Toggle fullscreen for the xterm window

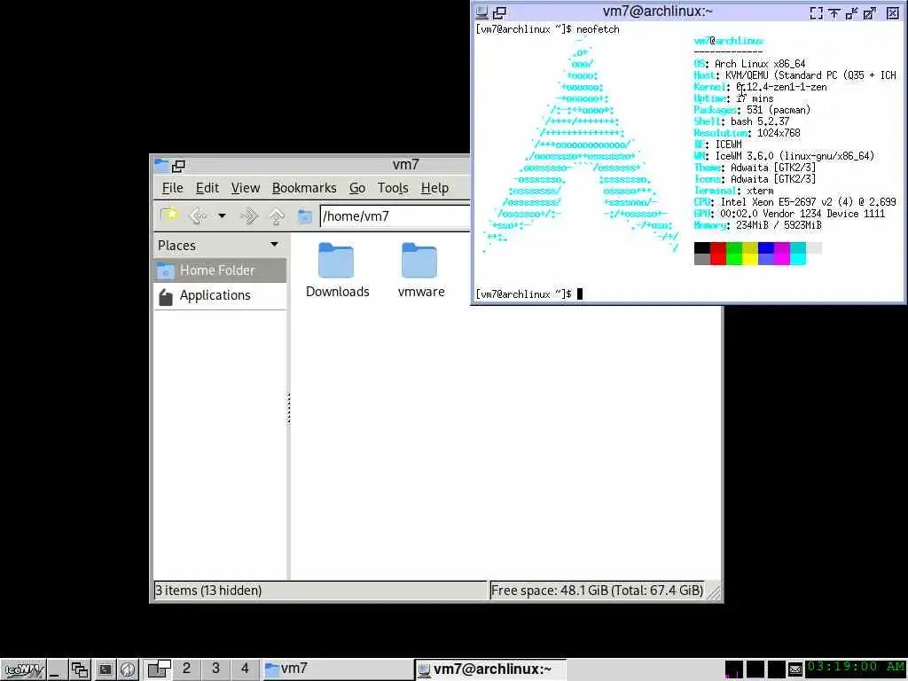coord(817,12)
